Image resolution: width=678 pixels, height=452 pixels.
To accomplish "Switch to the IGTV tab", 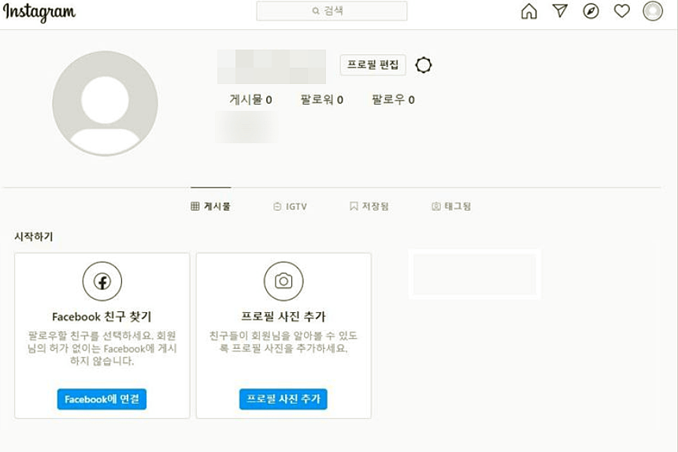I will click(x=290, y=207).
